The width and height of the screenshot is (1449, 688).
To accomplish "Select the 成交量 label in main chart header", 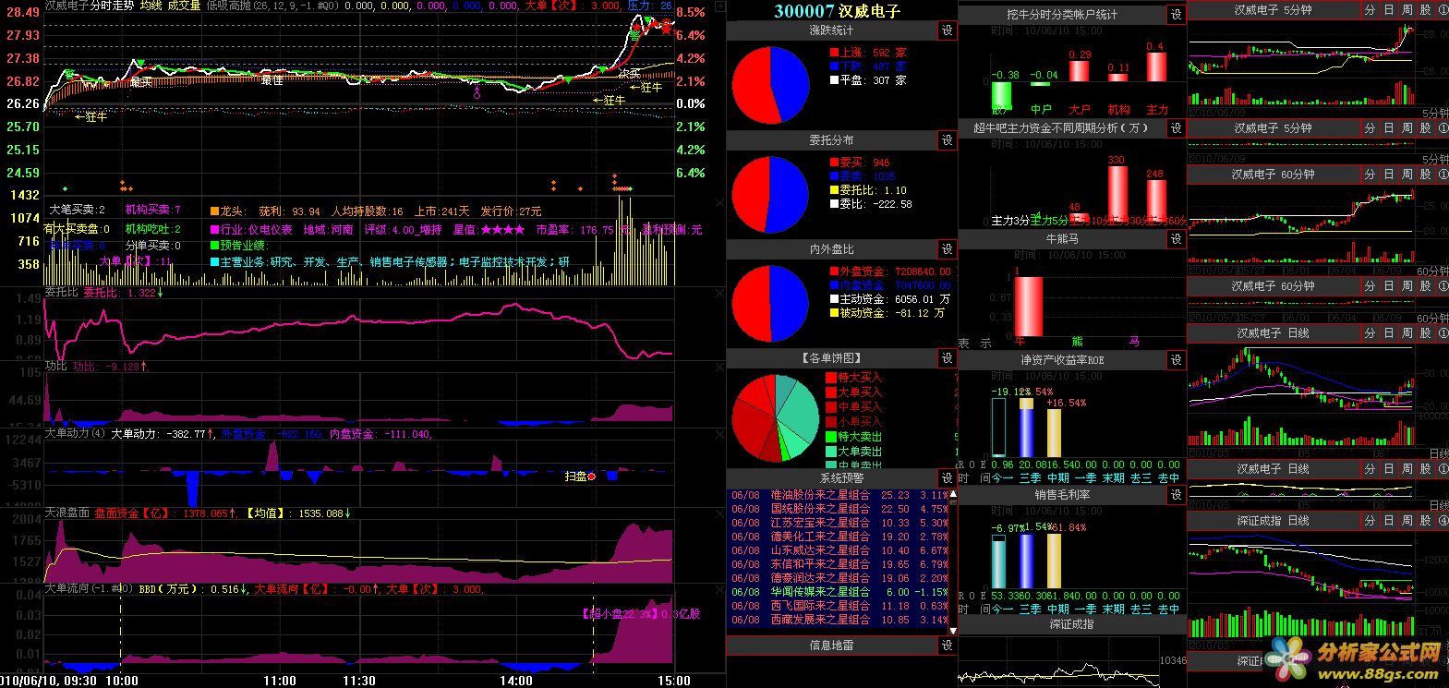I will [x=184, y=6].
